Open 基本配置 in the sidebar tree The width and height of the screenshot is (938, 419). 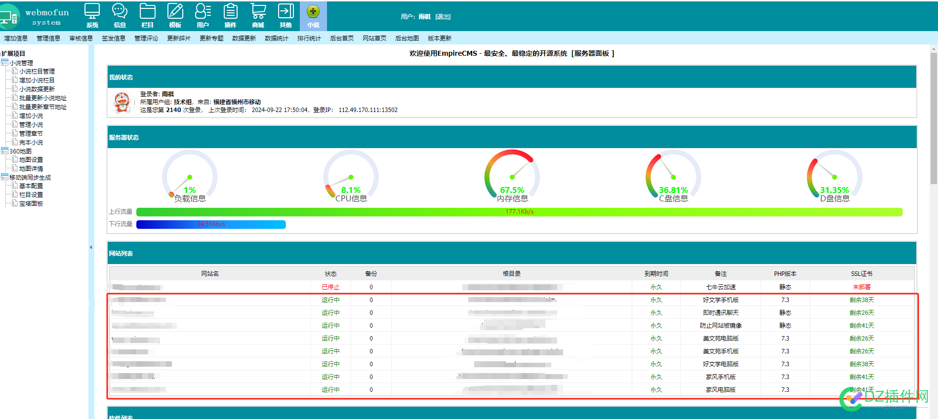[31, 186]
